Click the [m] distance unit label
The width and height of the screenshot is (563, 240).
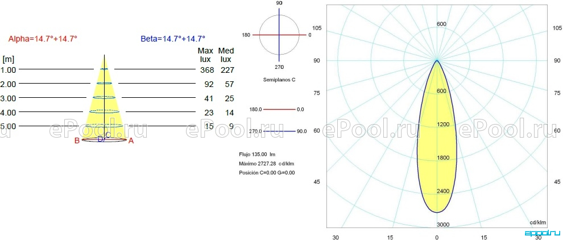click(x=9, y=59)
